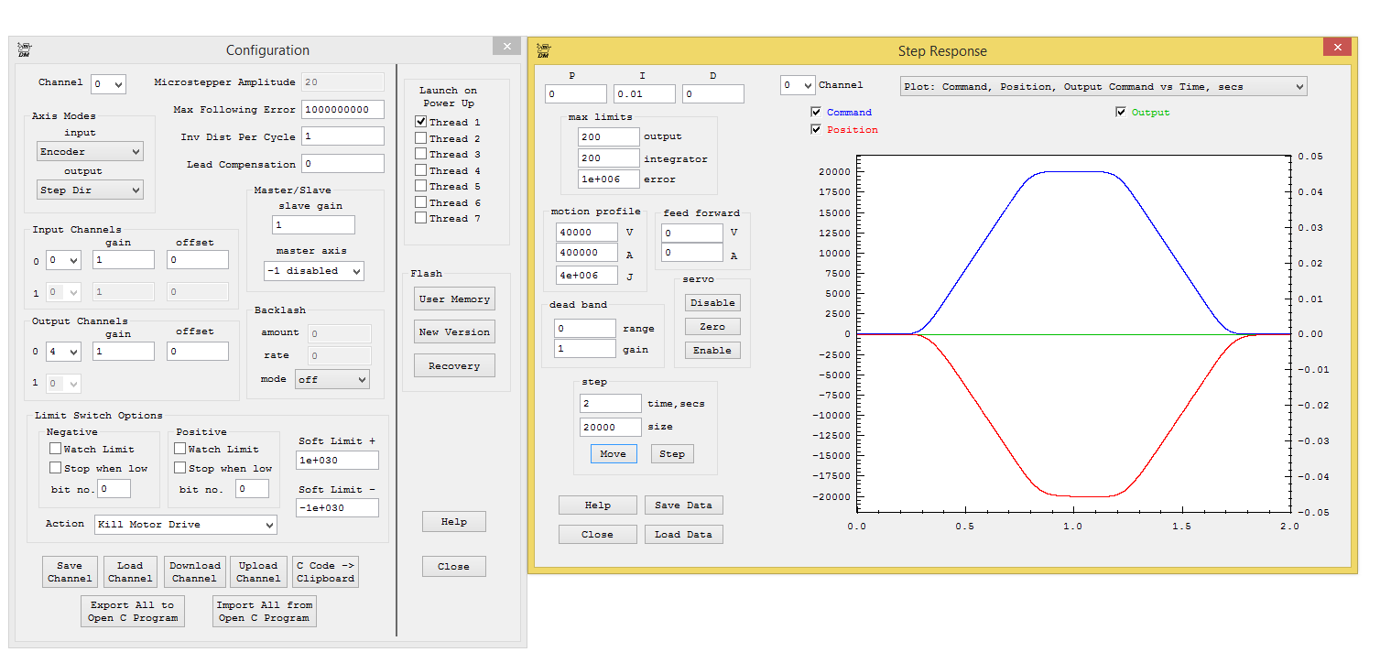Toggle the Thread 1 launch checkbox

421,122
